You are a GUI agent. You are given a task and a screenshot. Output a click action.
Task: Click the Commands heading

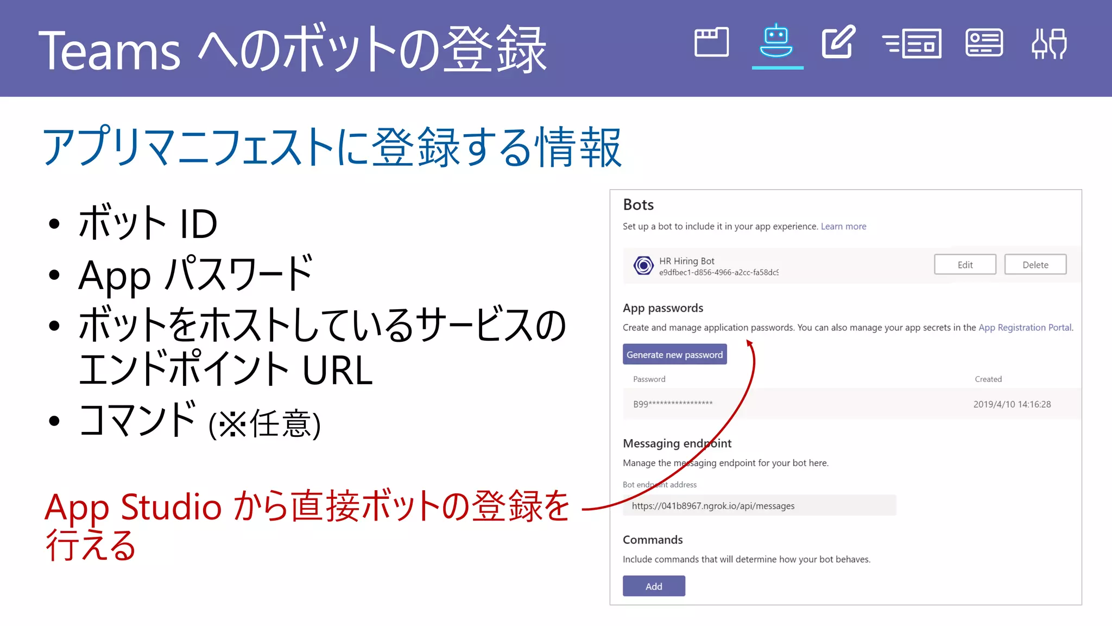(x=653, y=539)
